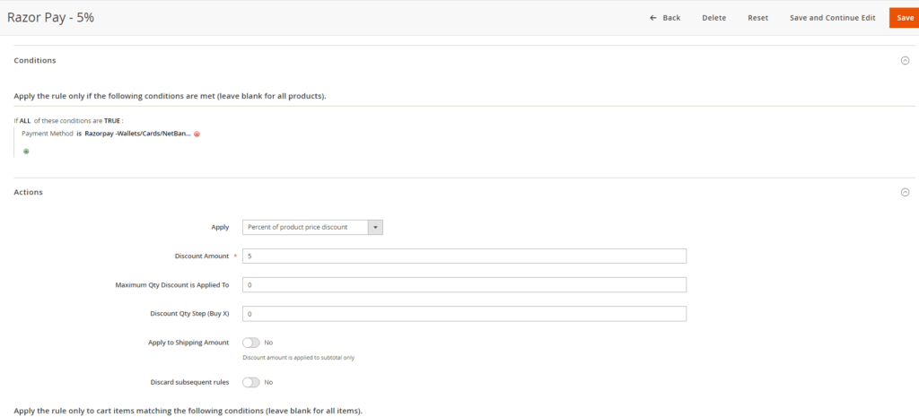Focus Discount Qty Step (Buy X) field
The image size is (919, 417).
click(464, 314)
